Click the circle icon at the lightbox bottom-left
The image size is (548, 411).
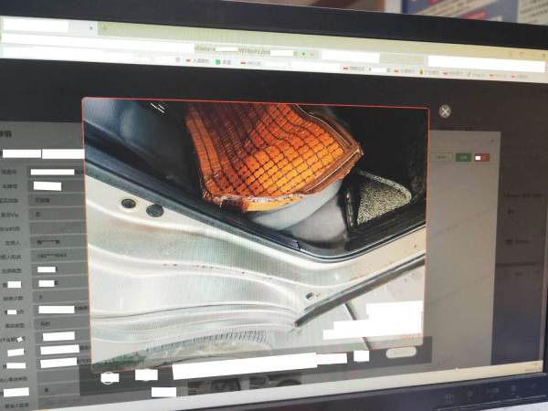click(109, 376)
